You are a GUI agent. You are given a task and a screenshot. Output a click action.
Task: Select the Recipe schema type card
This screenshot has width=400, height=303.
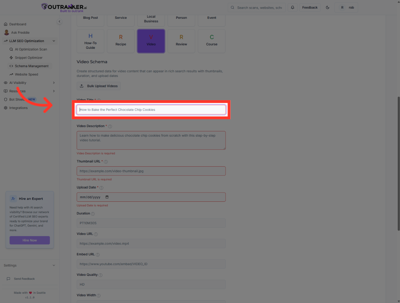point(121,41)
